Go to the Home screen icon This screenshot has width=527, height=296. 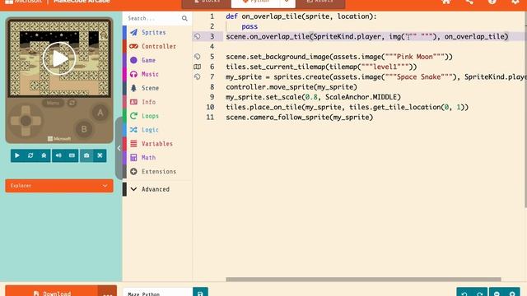[446, 2]
